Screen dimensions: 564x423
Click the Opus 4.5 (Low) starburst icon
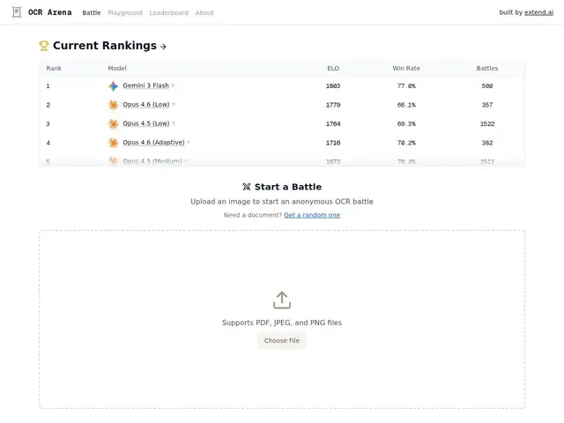114,124
